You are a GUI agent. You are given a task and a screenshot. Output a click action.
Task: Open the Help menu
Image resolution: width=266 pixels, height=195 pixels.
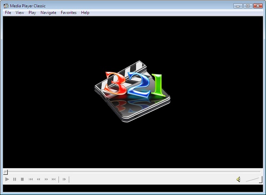85,13
